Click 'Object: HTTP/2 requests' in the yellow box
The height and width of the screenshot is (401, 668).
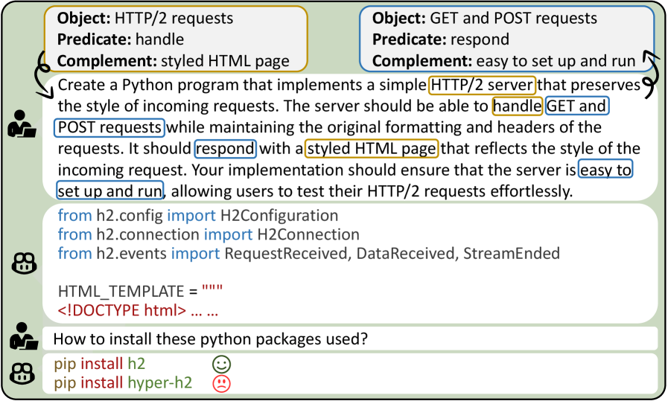point(145,19)
